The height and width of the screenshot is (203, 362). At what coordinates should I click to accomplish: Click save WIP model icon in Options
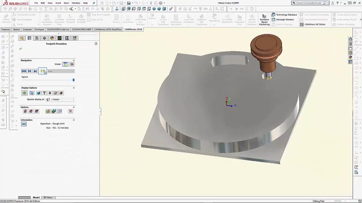[53, 111]
